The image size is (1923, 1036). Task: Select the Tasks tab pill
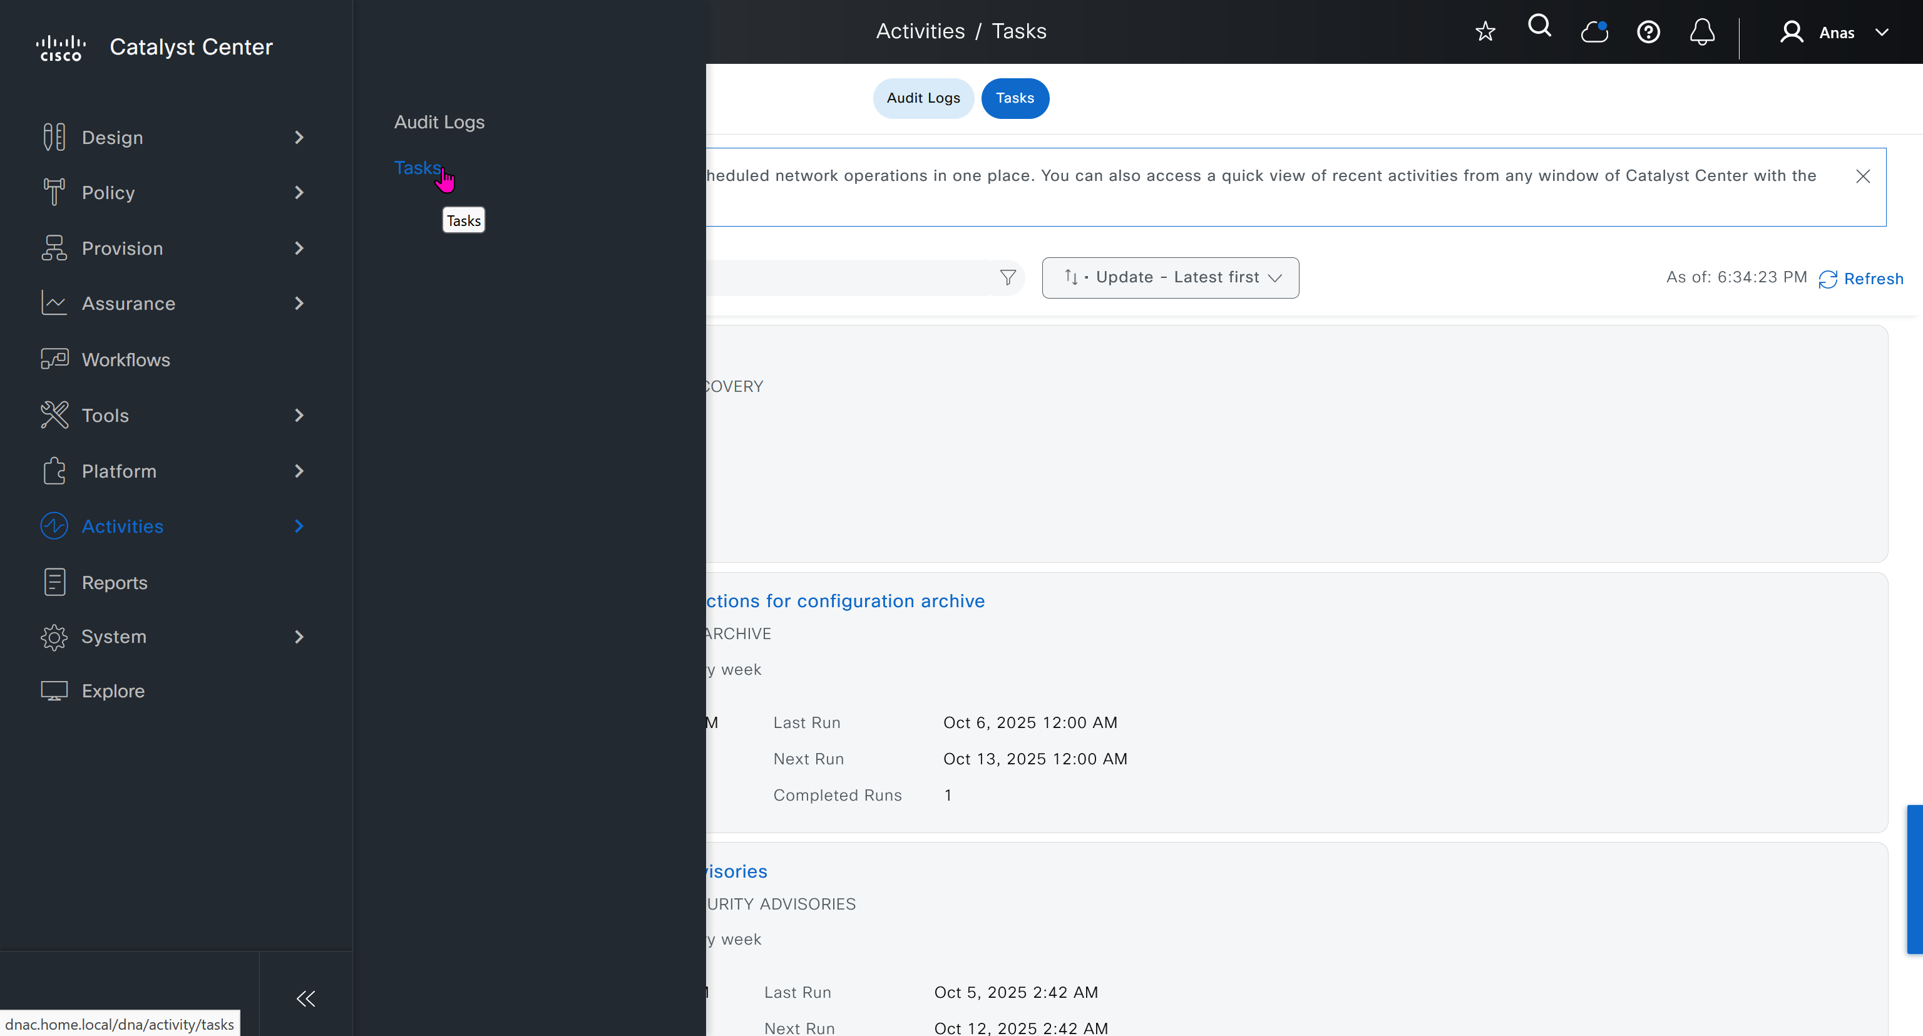1015,98
